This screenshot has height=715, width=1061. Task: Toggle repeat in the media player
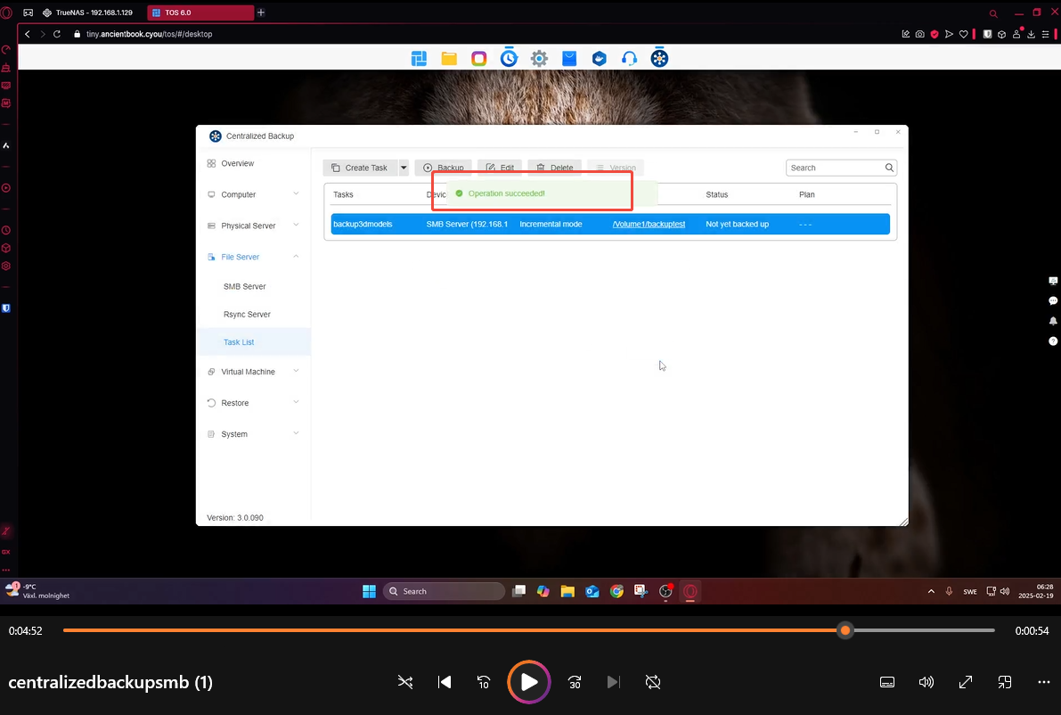click(653, 682)
